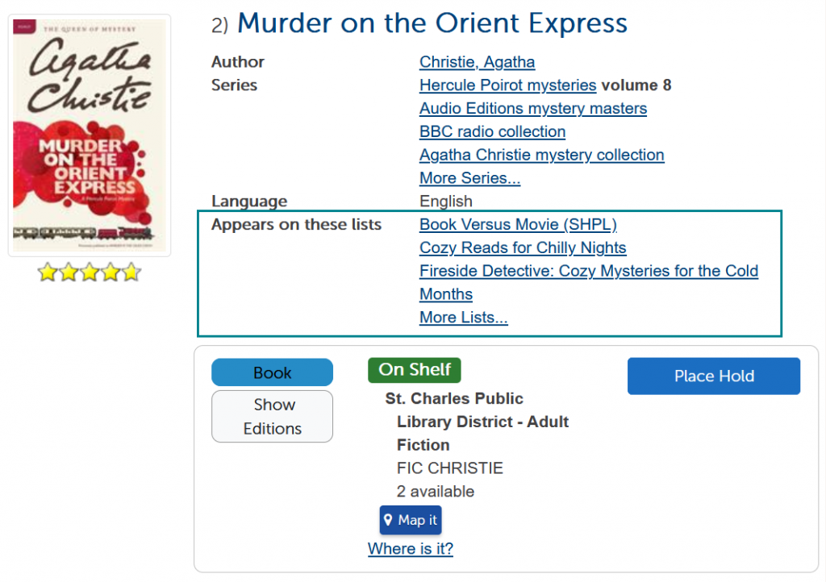826x582 pixels.
Task: Open the Murder on the Orient Express cover image
Action: (90, 135)
